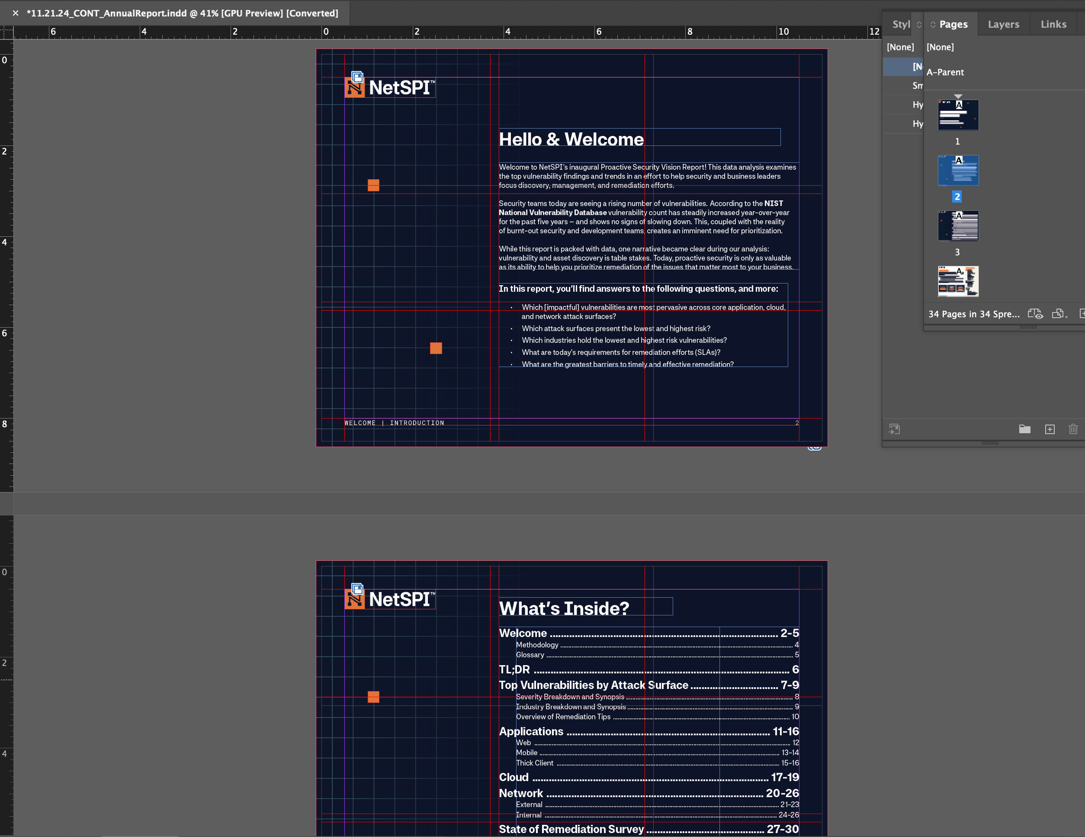This screenshot has width=1085, height=837.
Task: Click the delete style trash icon
Action: point(1073,429)
